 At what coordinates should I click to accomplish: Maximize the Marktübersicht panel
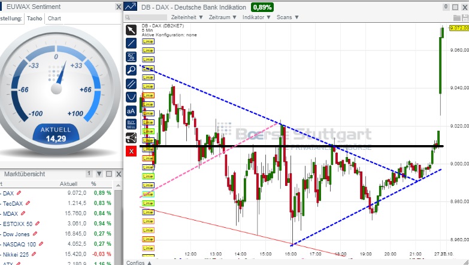[x=109, y=174]
